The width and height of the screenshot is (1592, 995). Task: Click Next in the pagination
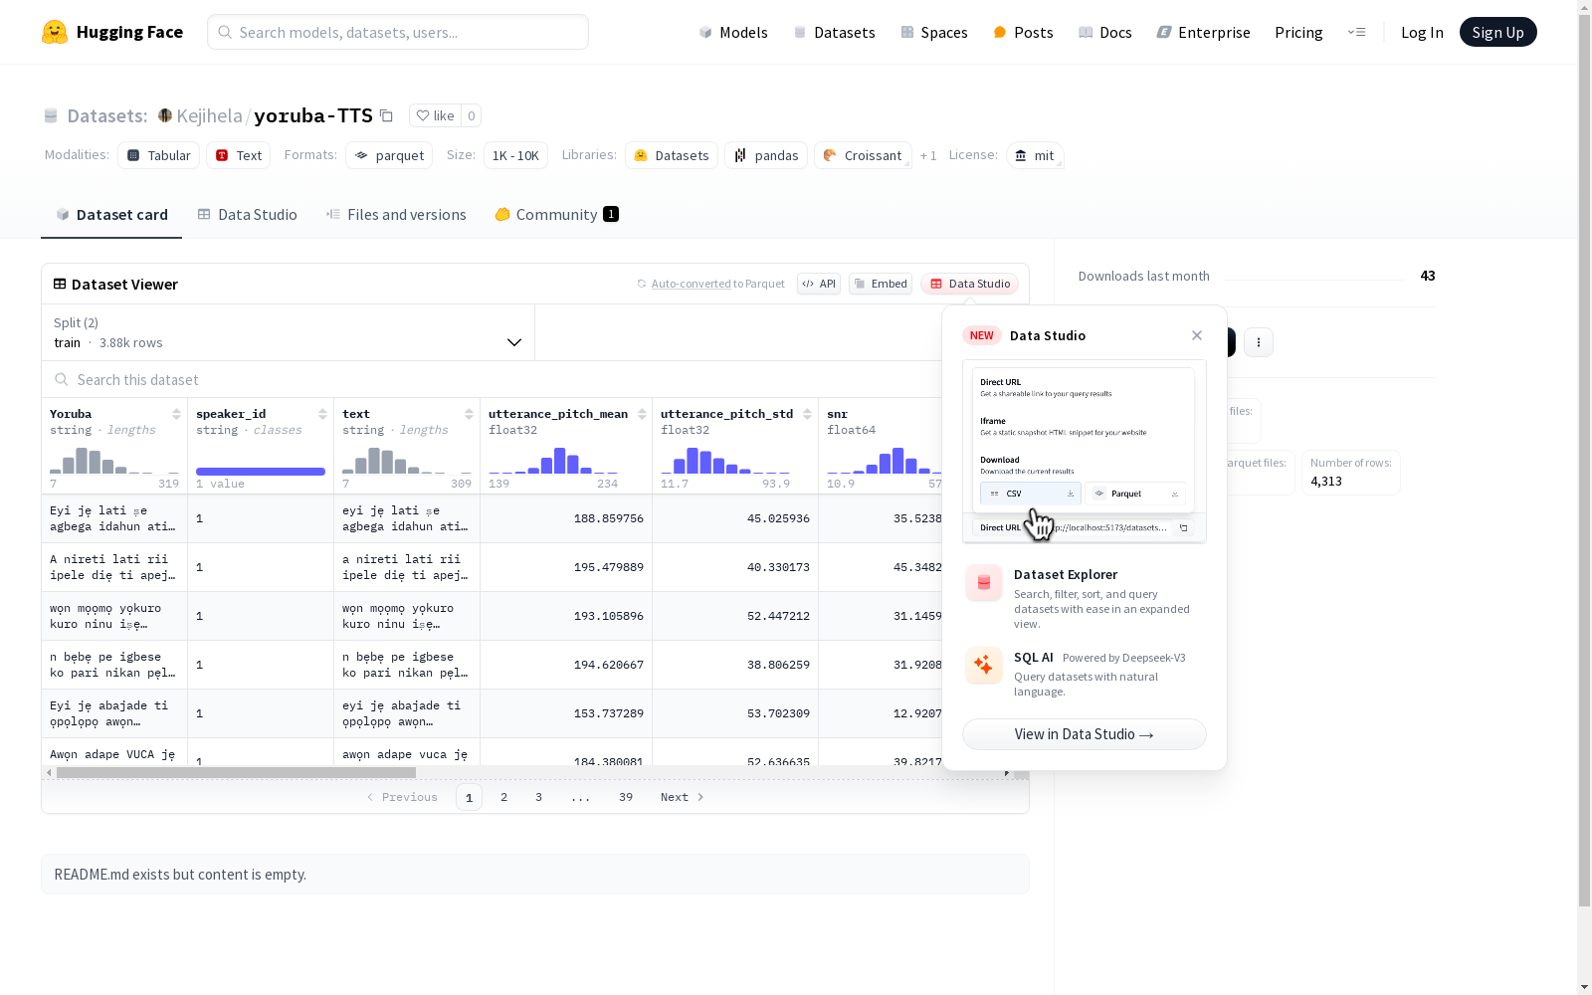coord(683,797)
